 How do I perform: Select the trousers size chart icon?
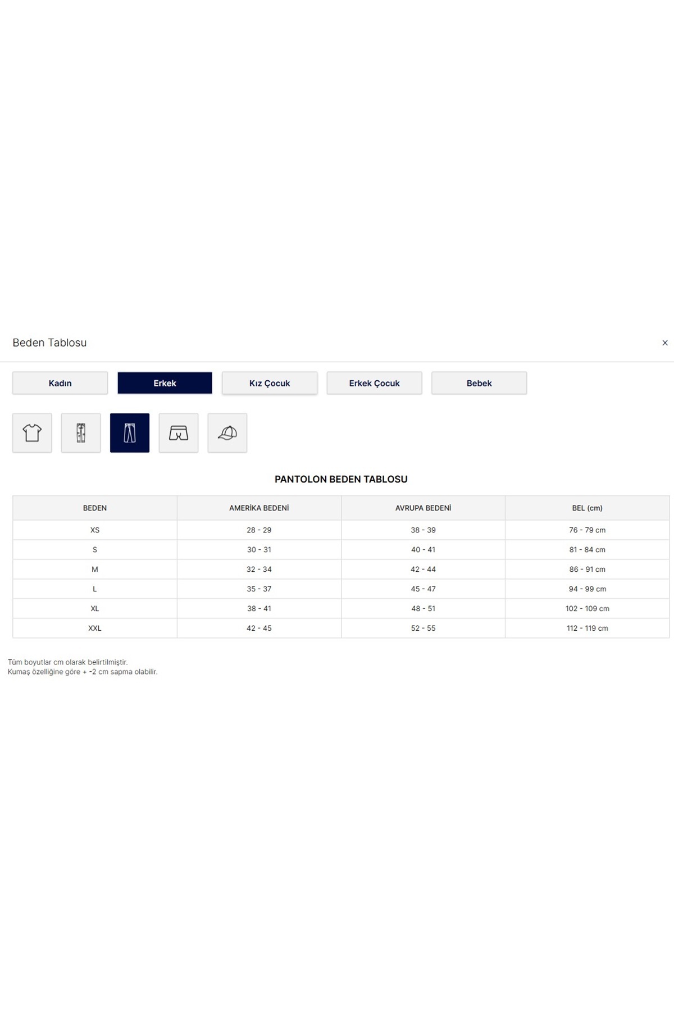point(130,433)
